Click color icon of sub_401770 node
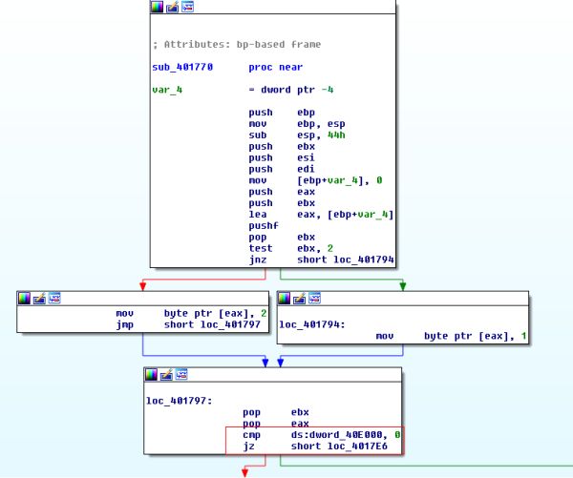This screenshot has height=478, width=573. point(157,7)
